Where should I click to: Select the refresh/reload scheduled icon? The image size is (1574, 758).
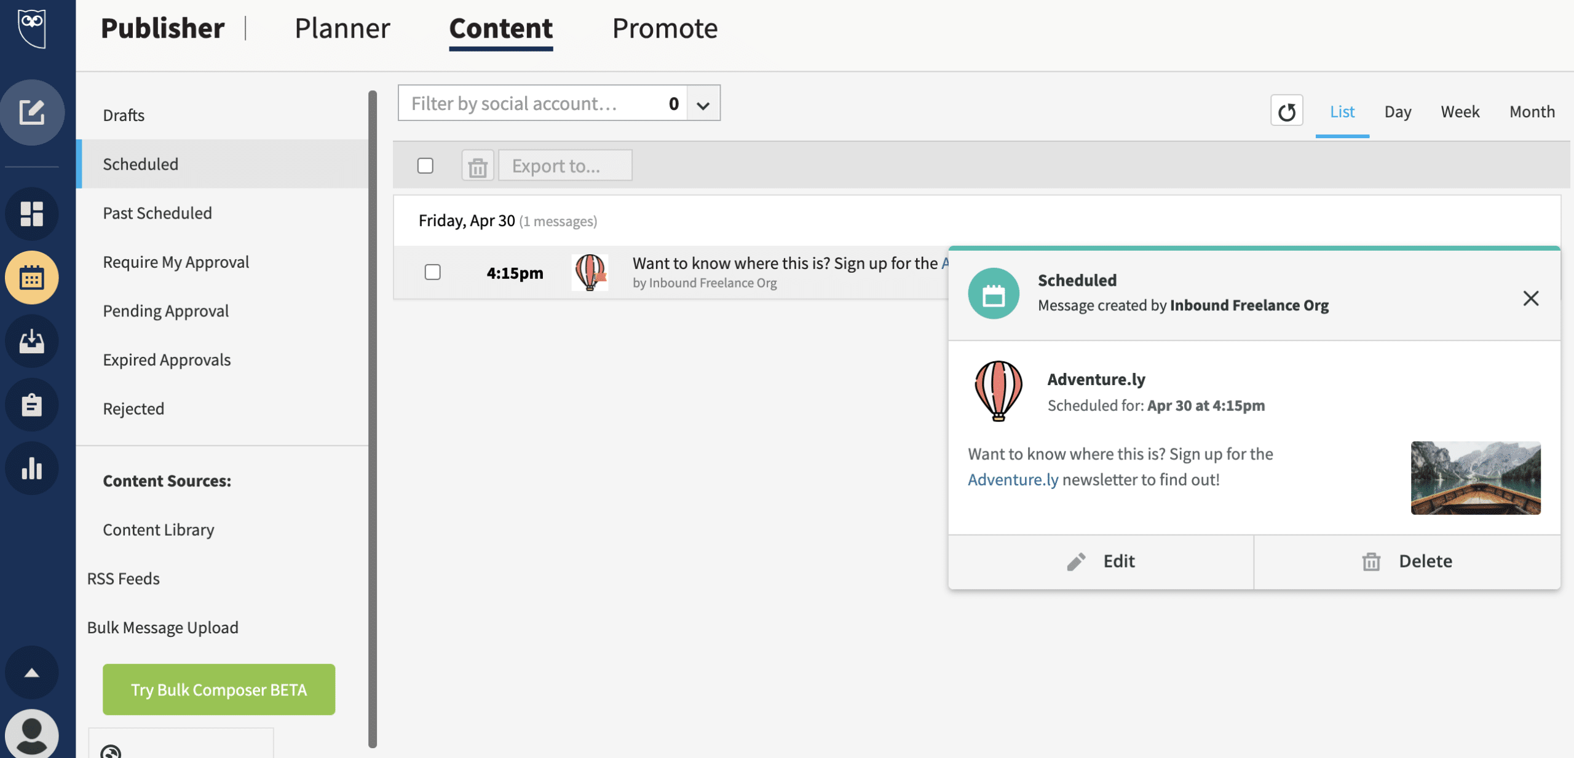[1287, 111]
